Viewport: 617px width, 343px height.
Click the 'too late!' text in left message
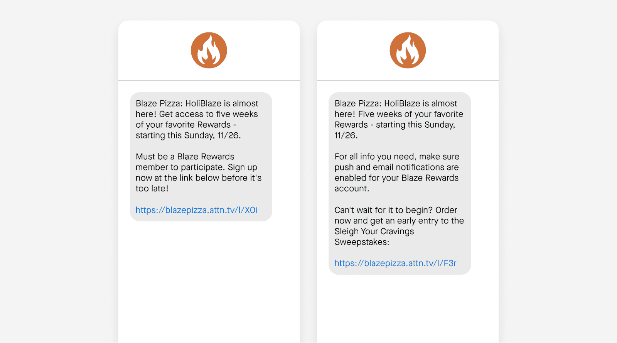point(152,189)
